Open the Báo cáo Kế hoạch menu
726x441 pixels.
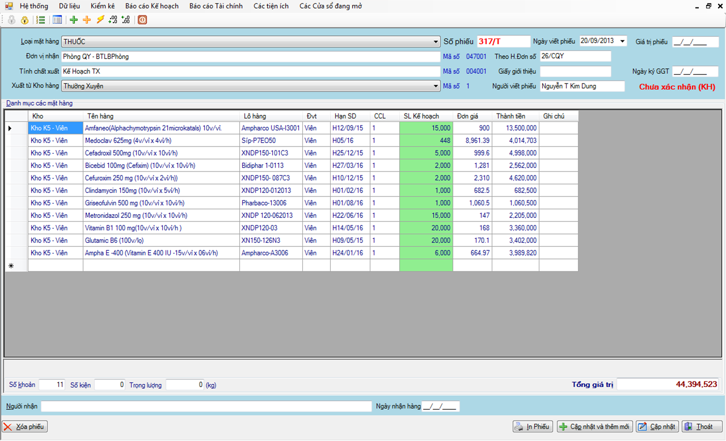[152, 6]
